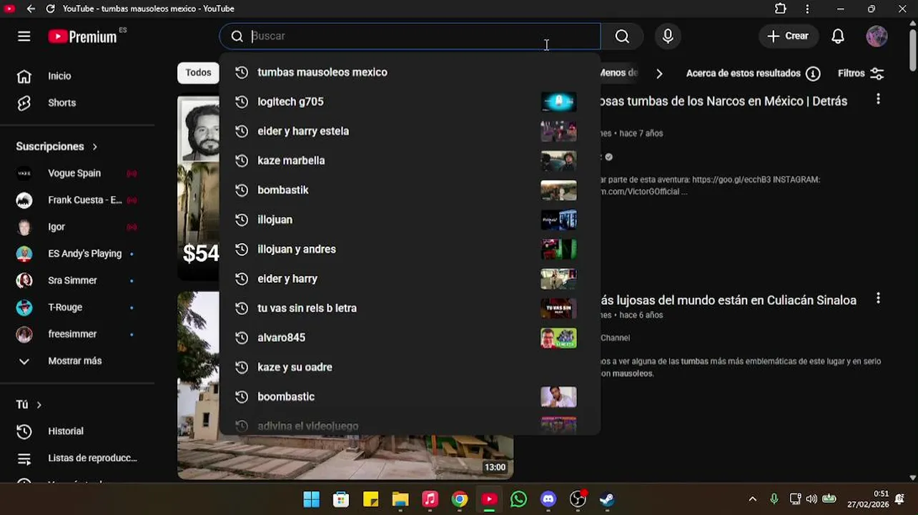Screen dimensions: 918x515
Task: Select suggestion elder y harry estela
Action: point(410,131)
